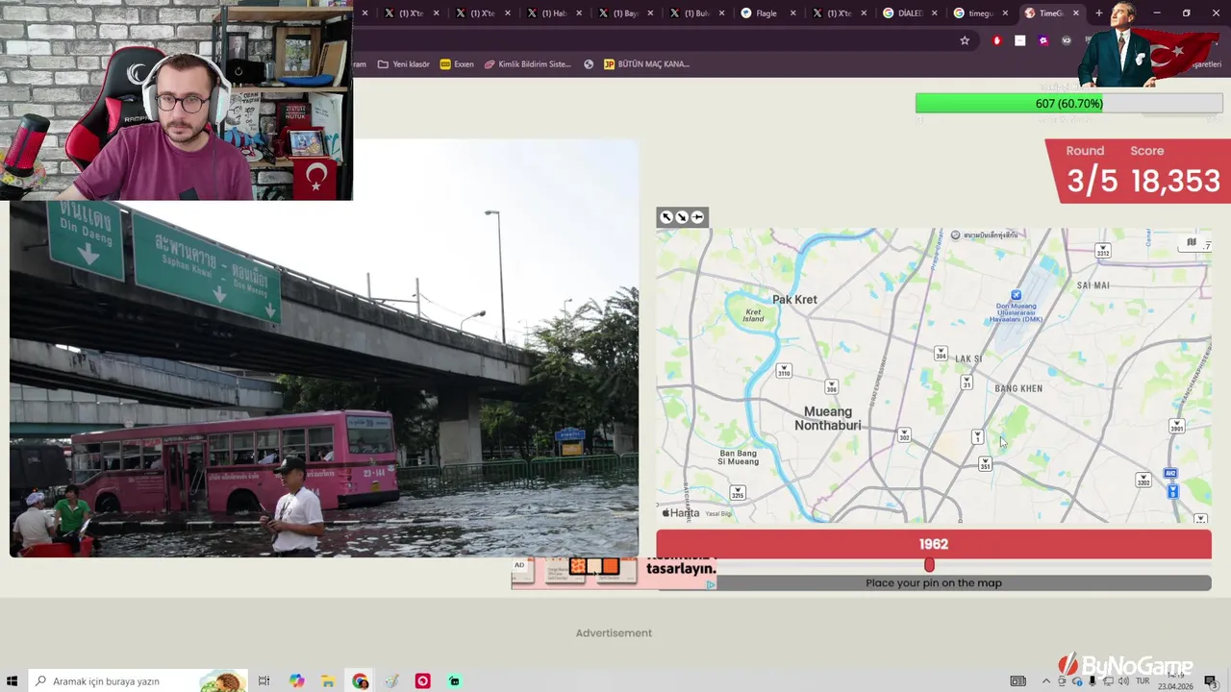The image size is (1231, 692).
Task: Open the Exxen bookmark
Action: [457, 64]
